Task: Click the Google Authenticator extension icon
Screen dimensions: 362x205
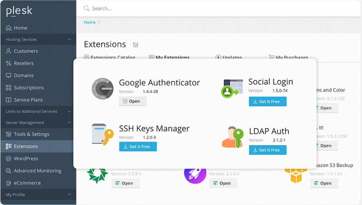Action: click(102, 88)
